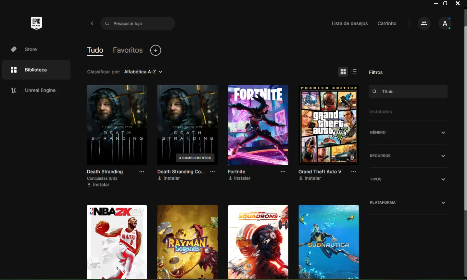The width and height of the screenshot is (467, 280).
Task: Install Grand Theft Auto V
Action: point(310,178)
